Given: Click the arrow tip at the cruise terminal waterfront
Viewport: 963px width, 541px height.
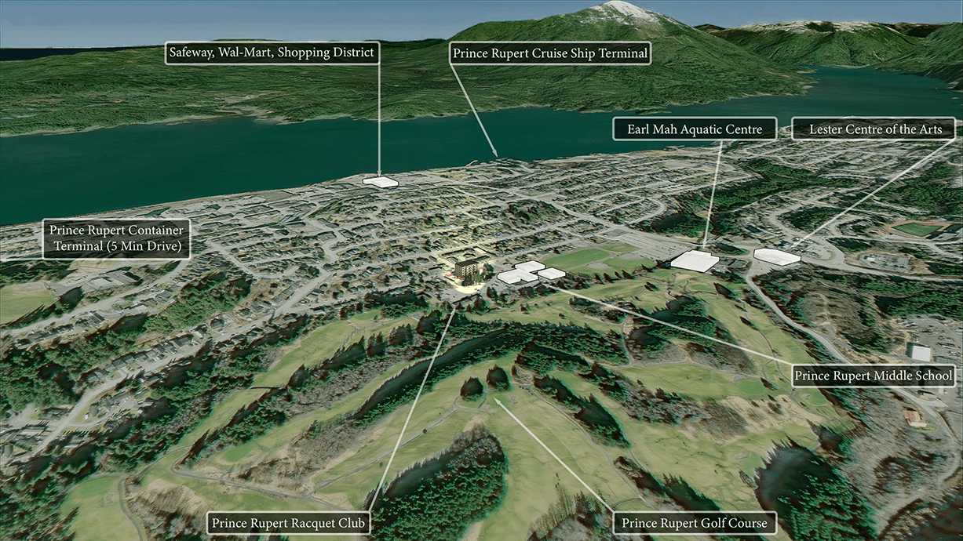Looking at the screenshot, I should [496, 154].
